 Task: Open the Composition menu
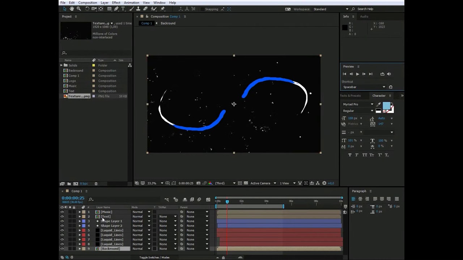pos(88,3)
